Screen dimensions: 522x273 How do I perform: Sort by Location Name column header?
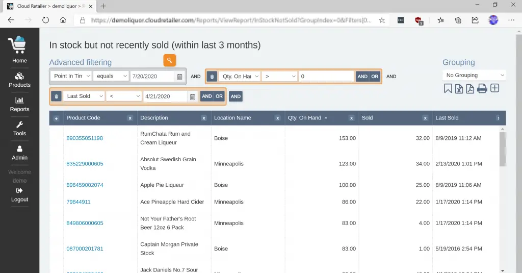[232, 118]
